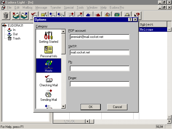Open the Edit menu

click(x=17, y=8)
